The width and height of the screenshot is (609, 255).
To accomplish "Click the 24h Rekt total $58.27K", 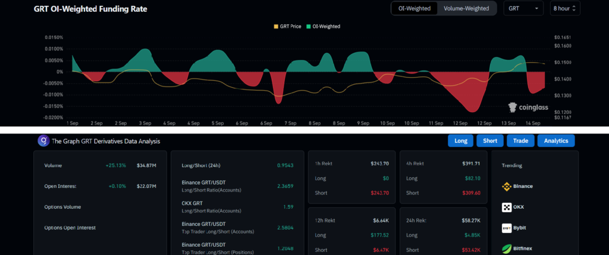I will (x=471, y=221).
